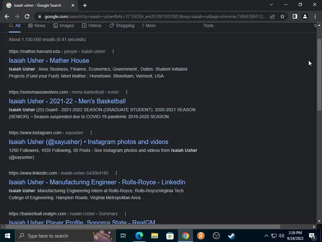Expand the More search categories menu
Viewport: 322px width, 242px height.
pyautogui.click(x=149, y=26)
